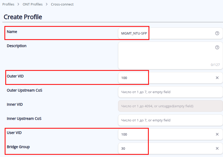223x157 pixels.
Task: Click the Bridge Group input field
Action: pos(165,148)
